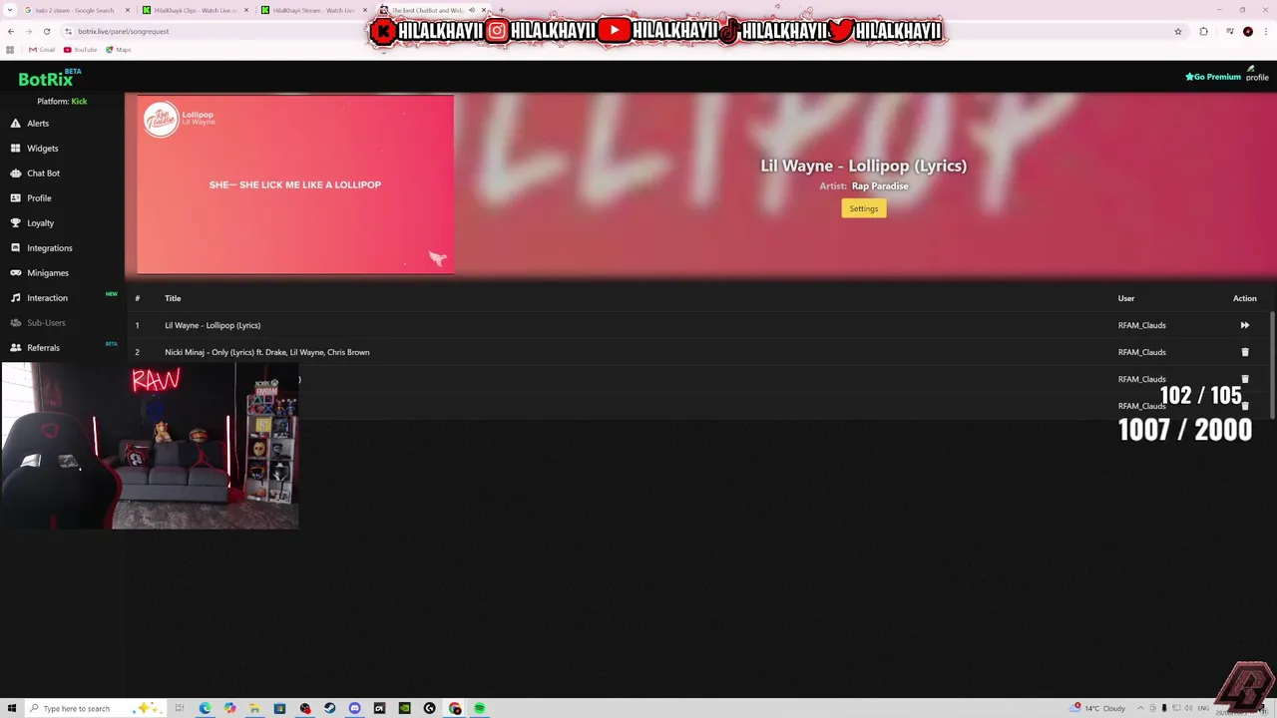Click the Windows taskbar search box

point(95,708)
